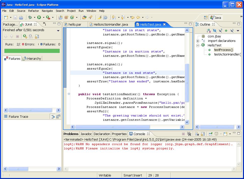Image resolution: width=244 pixels, height=179 pixels.
Task: Switch to the Problems tab
Action: coord(71,134)
